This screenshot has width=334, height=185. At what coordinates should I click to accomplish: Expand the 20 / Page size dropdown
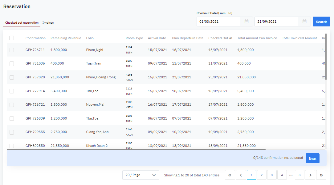(141, 175)
